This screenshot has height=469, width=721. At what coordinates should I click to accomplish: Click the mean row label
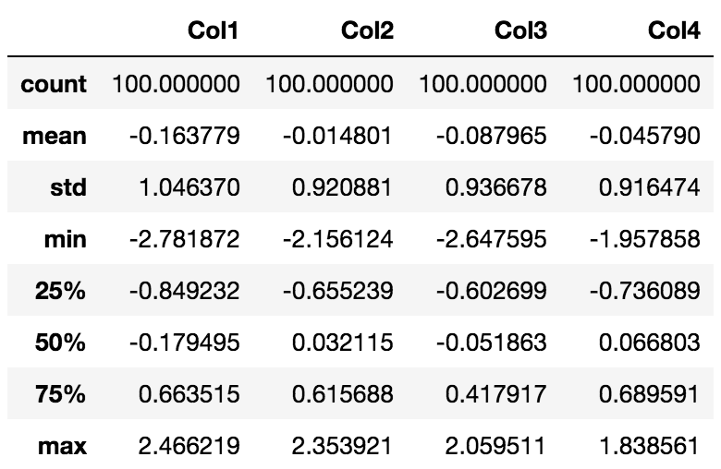[55, 136]
